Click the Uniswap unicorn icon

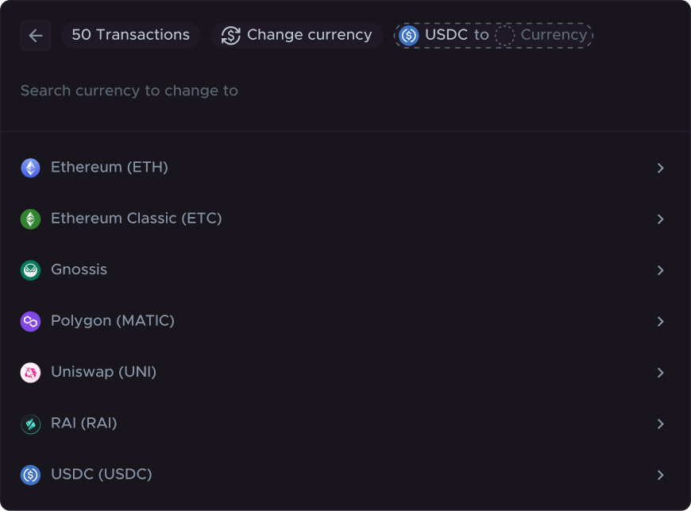click(30, 373)
